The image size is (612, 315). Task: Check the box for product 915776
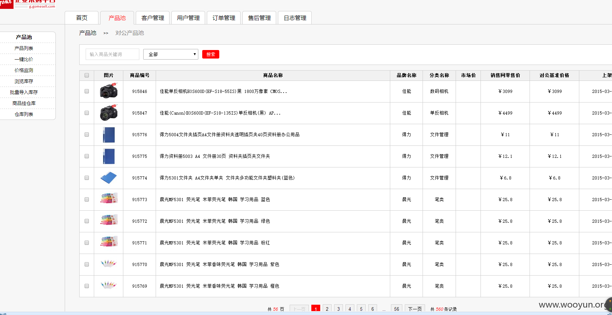(87, 134)
